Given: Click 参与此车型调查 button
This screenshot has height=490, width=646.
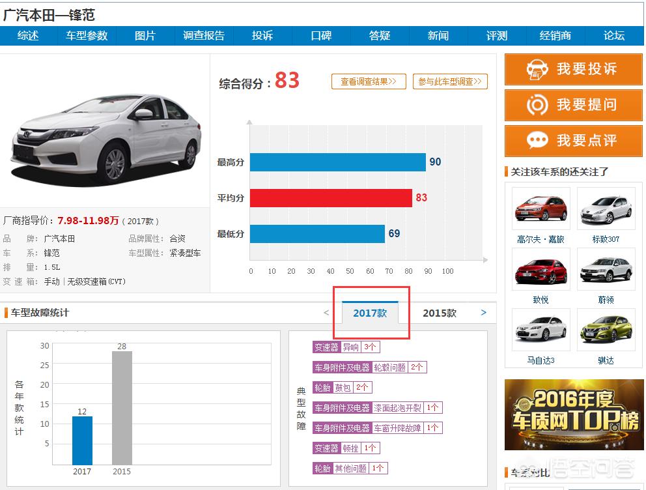Looking at the screenshot, I should (x=450, y=81).
